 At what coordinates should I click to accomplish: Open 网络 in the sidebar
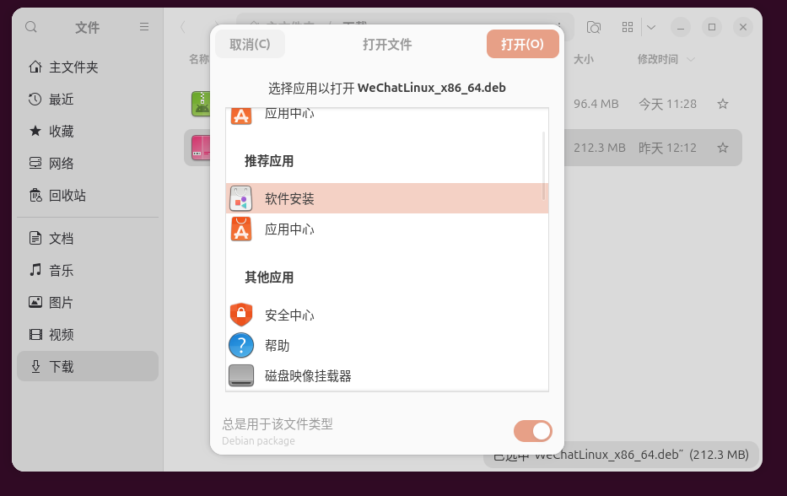pyautogui.click(x=88, y=163)
